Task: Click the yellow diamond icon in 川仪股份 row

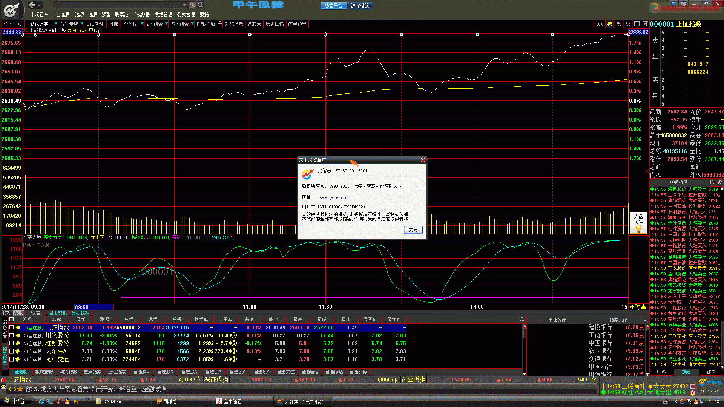Action: point(18,335)
